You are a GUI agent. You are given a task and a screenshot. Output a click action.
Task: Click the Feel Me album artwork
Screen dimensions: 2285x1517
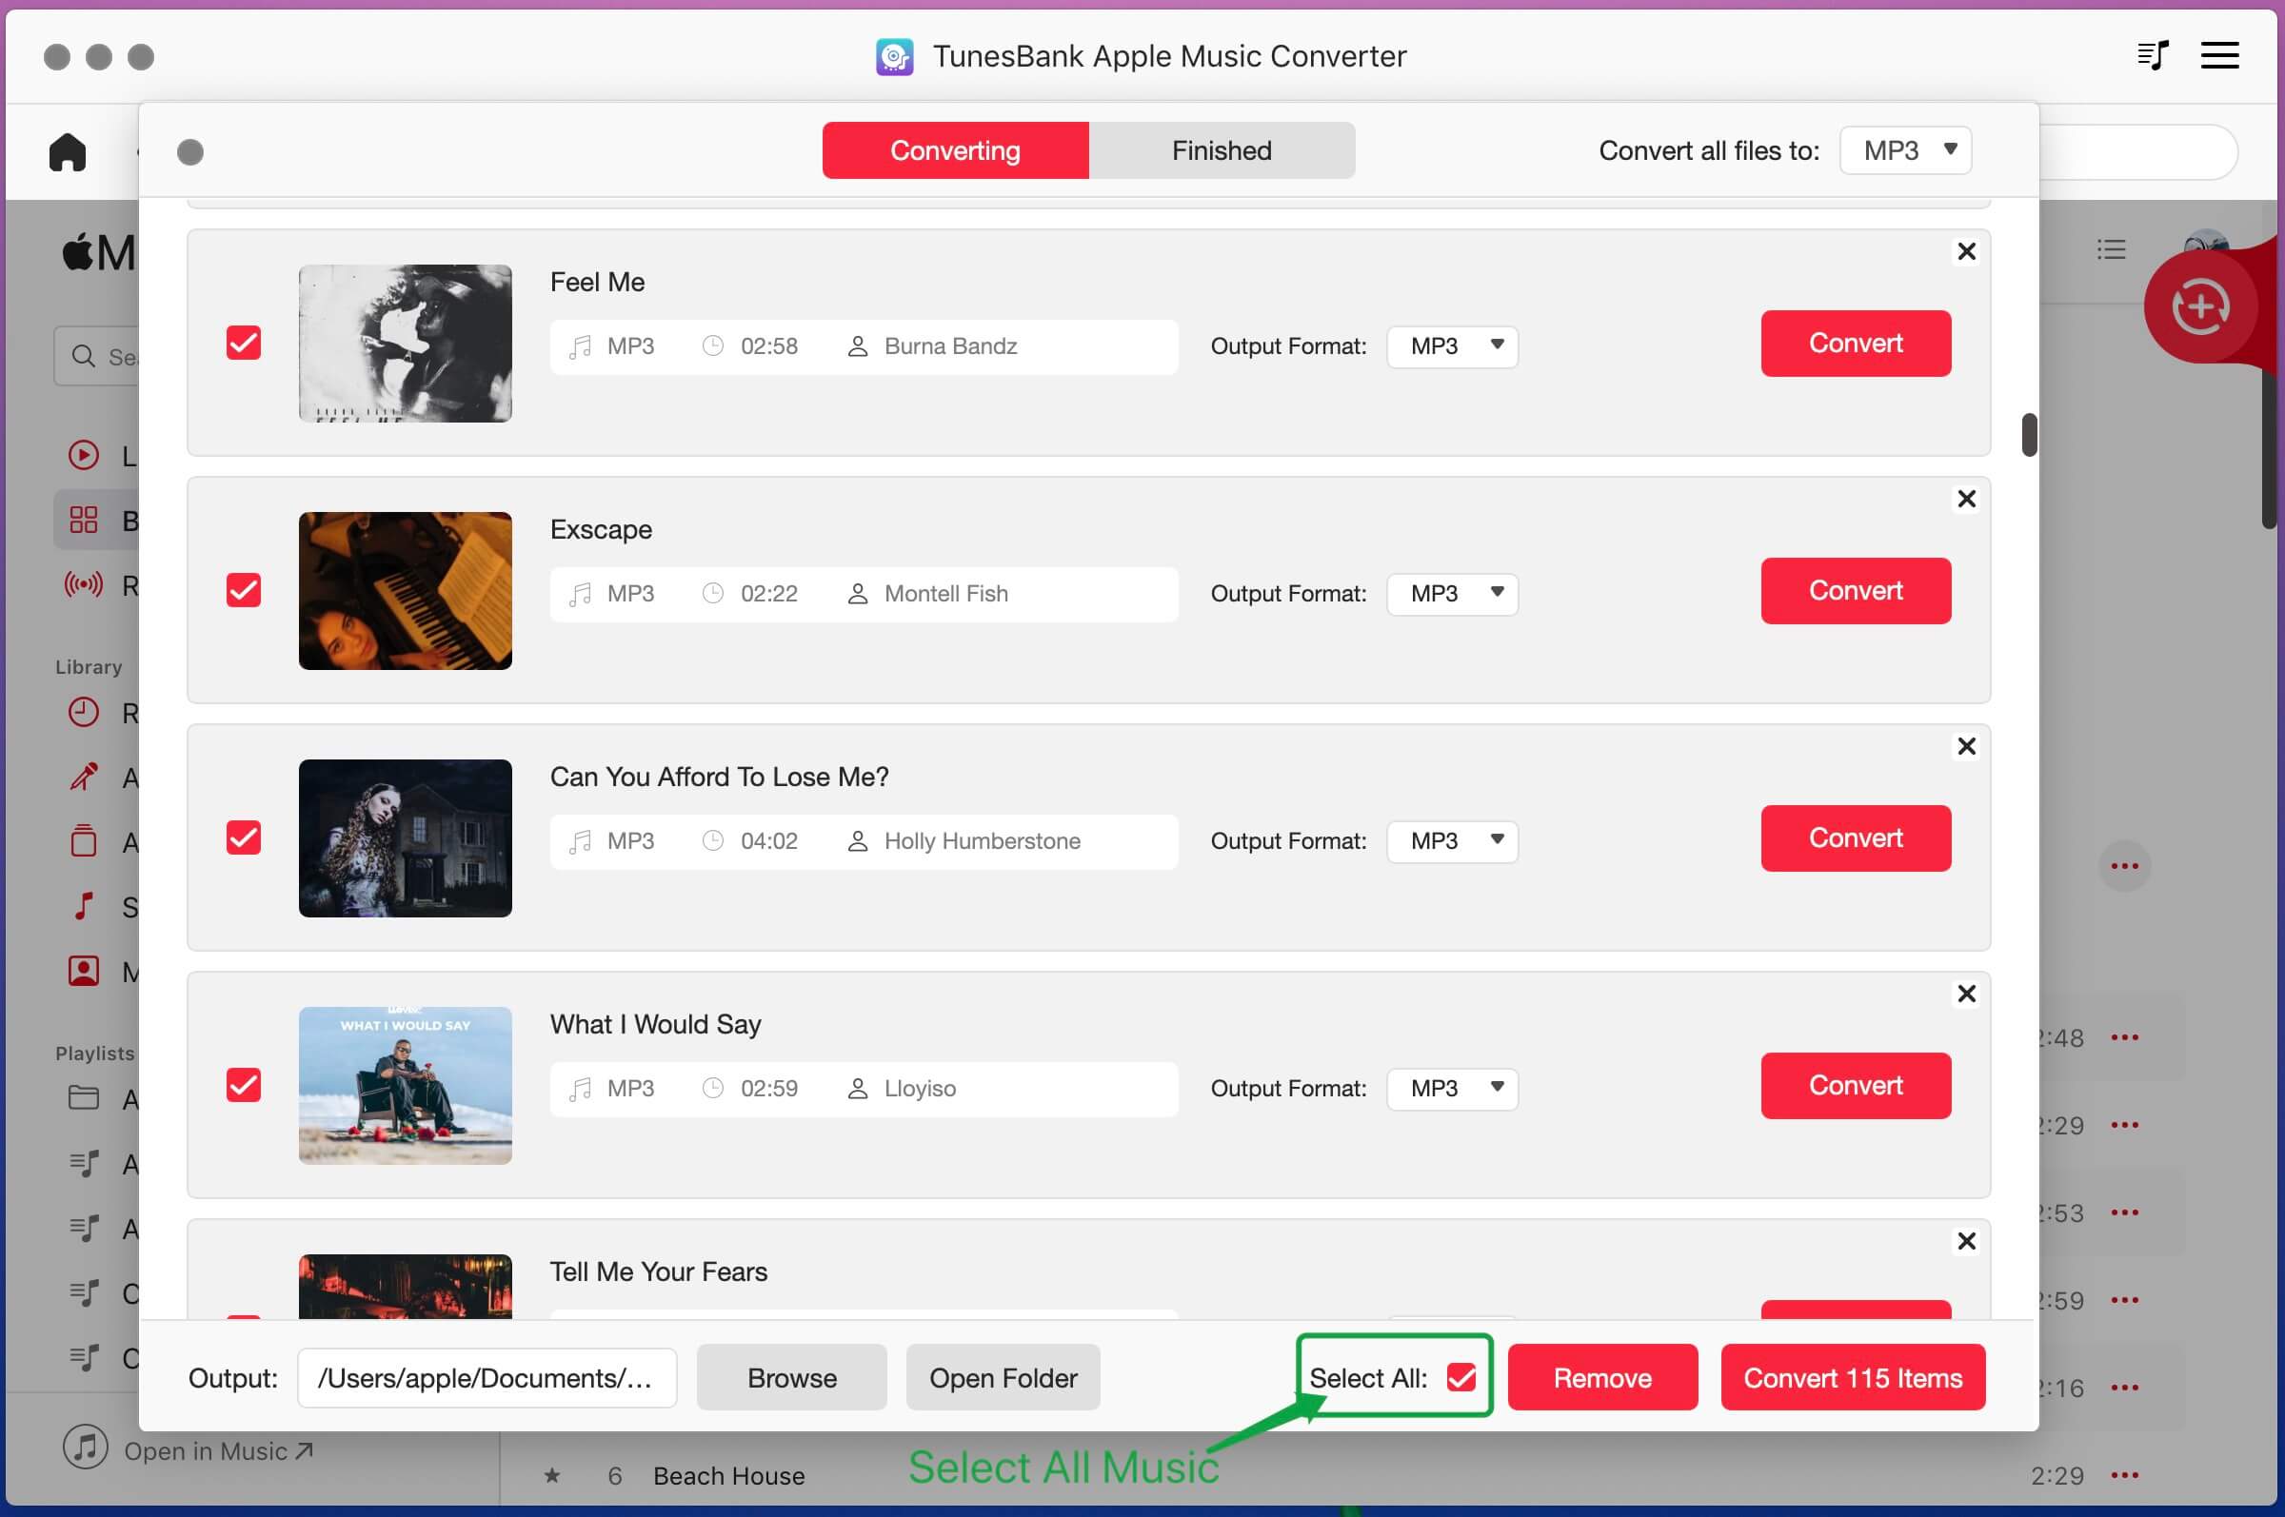(406, 344)
